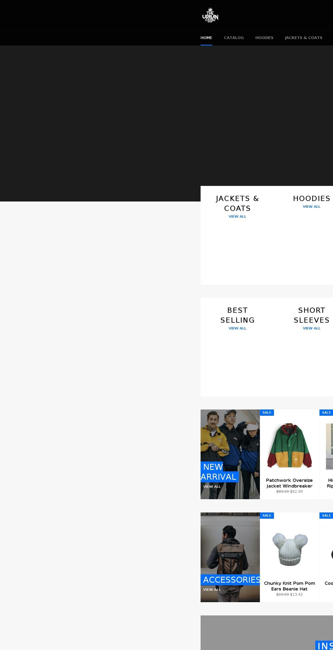333x650 pixels.
Task: Click the Sale badge on Patchwork Jacket
Action: point(267,413)
